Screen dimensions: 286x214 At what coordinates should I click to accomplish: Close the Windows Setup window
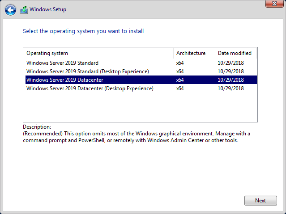[274, 4]
